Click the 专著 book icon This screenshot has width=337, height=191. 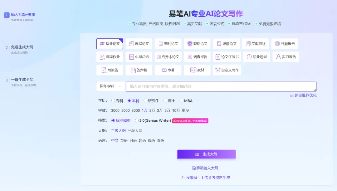point(164,70)
